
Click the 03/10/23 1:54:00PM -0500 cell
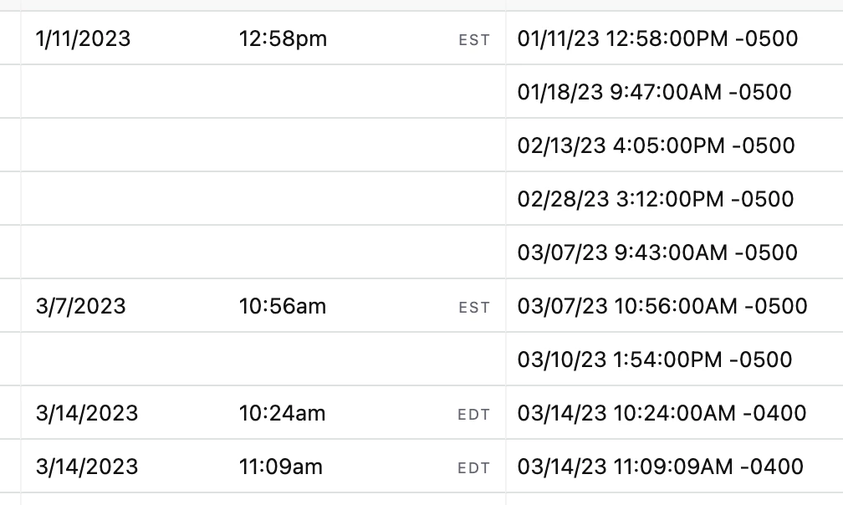tap(654, 360)
